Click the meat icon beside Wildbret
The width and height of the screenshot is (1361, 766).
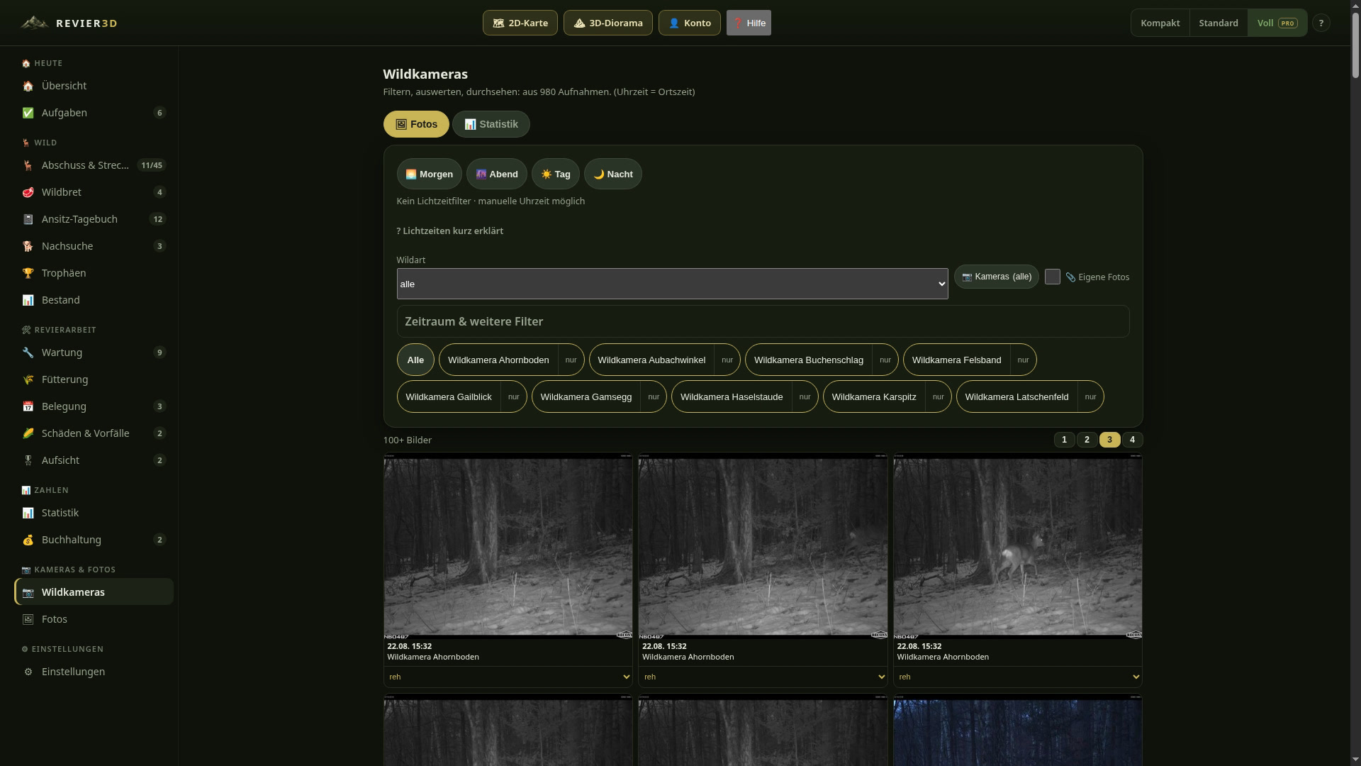point(28,192)
